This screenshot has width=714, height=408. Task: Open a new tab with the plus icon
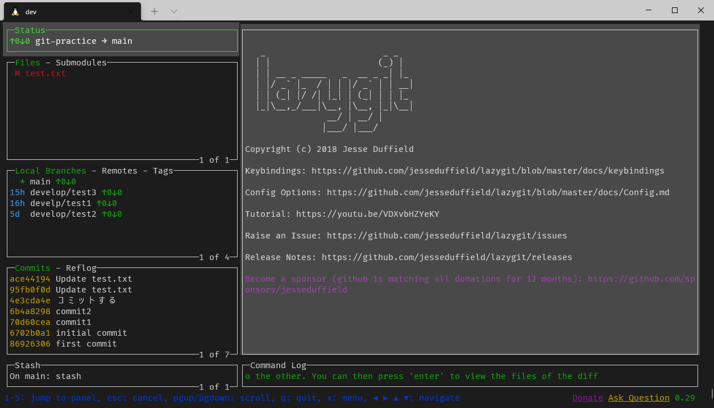tap(154, 11)
